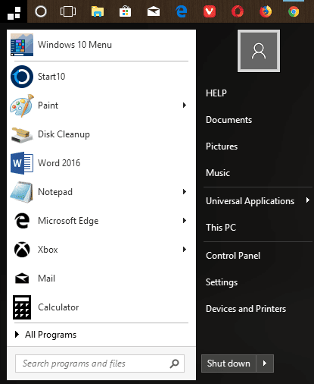Click the Notepad icon
The width and height of the screenshot is (314, 384).
point(22,192)
